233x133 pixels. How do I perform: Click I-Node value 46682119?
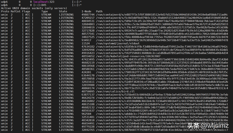(x=88, y=63)
